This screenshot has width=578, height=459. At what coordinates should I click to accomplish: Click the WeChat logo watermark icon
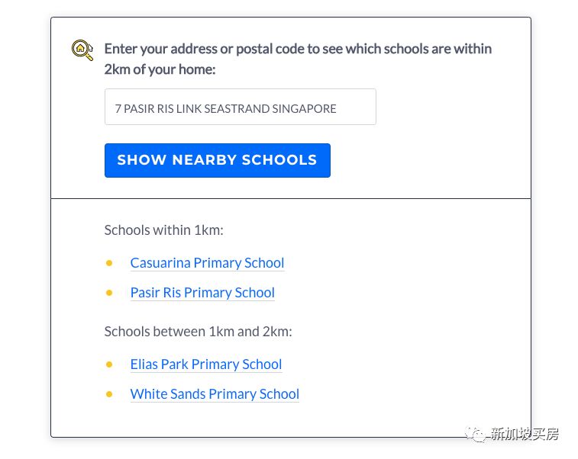[x=477, y=435]
